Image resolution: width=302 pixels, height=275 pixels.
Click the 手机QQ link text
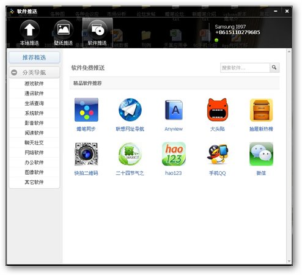pos(218,173)
